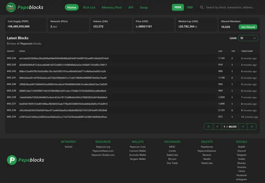Open block hash starting 60b5d4a201
This screenshot has width=265, height=183.
click(63, 78)
